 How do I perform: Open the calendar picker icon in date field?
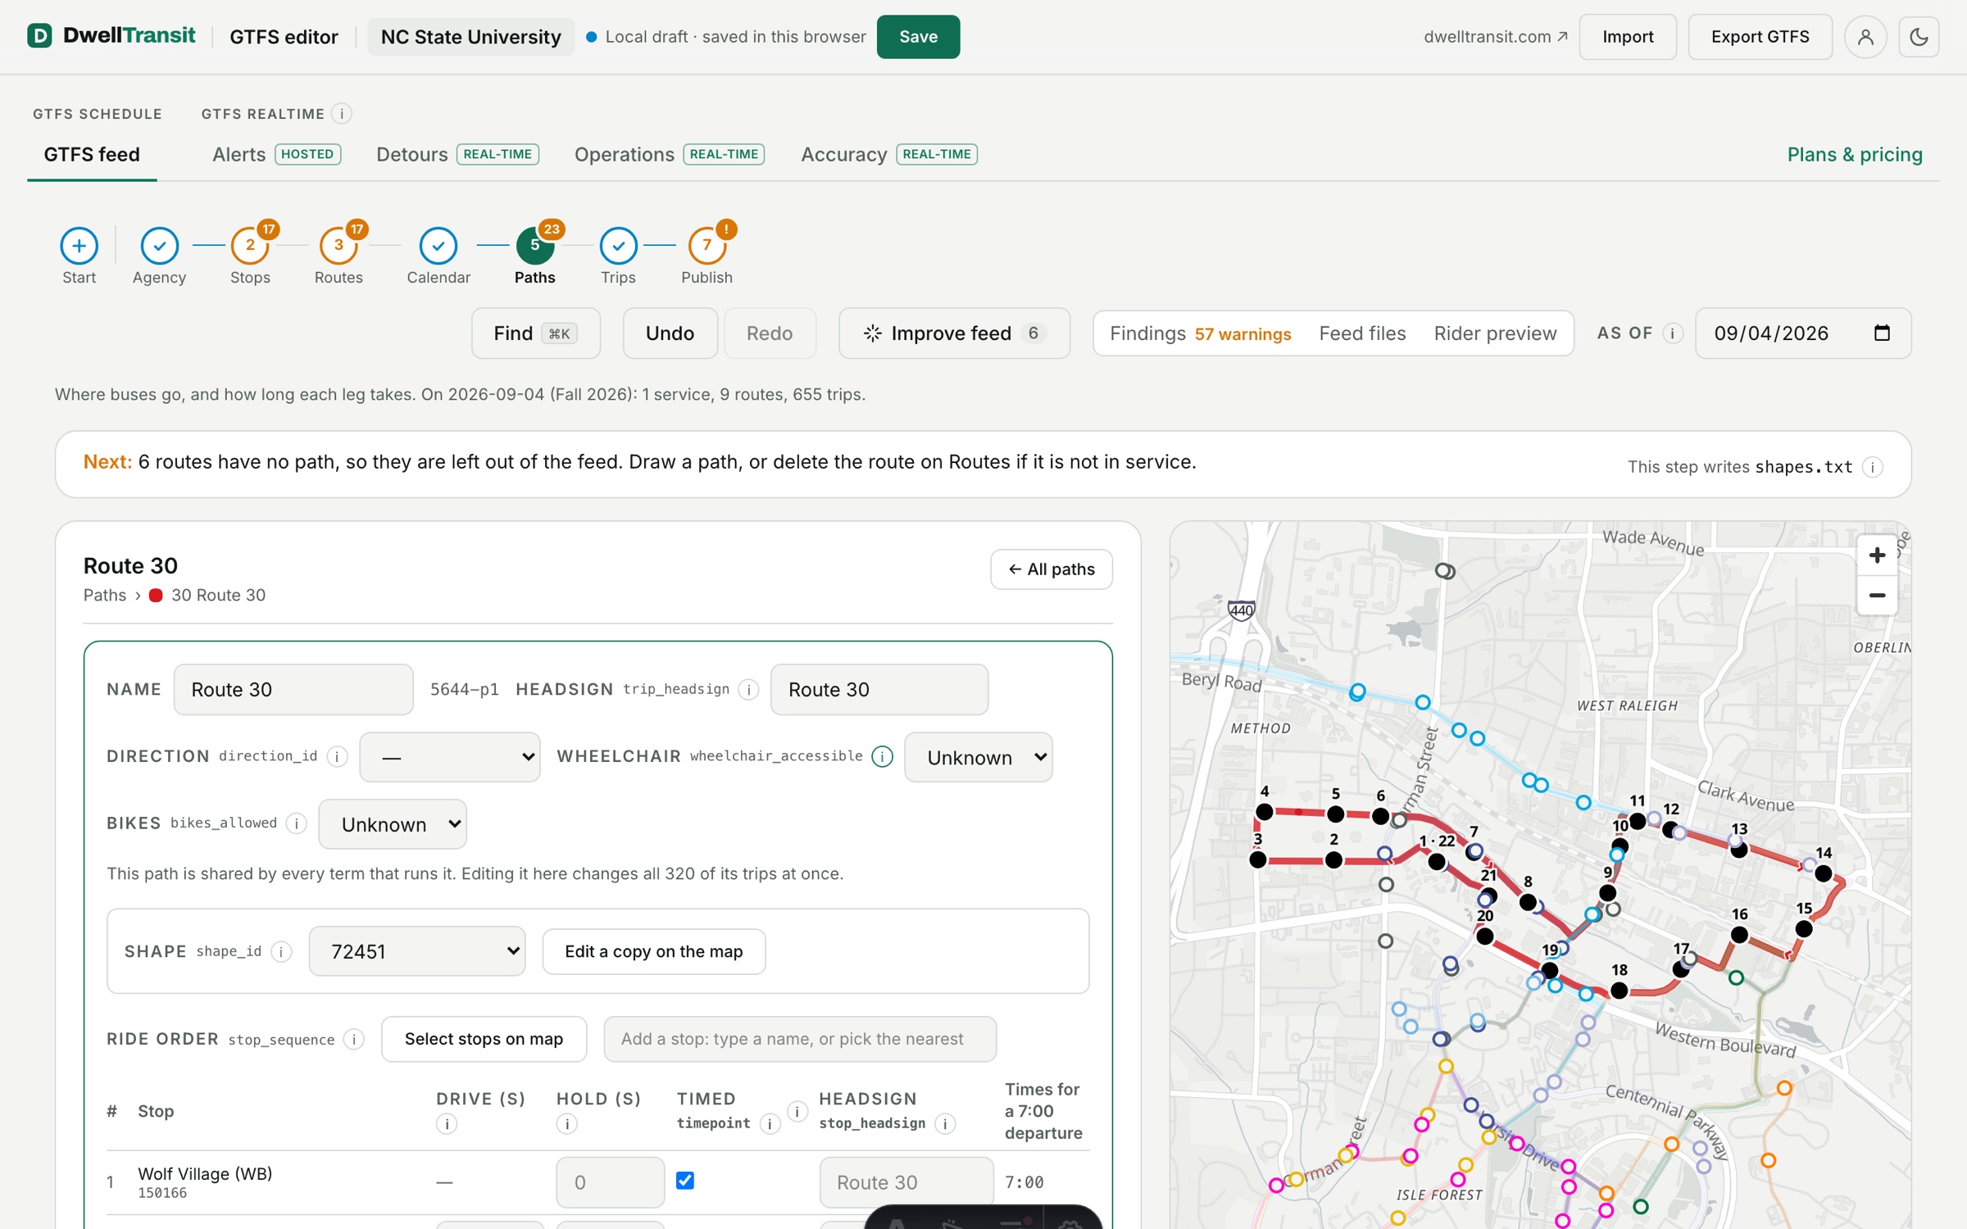coord(1882,333)
